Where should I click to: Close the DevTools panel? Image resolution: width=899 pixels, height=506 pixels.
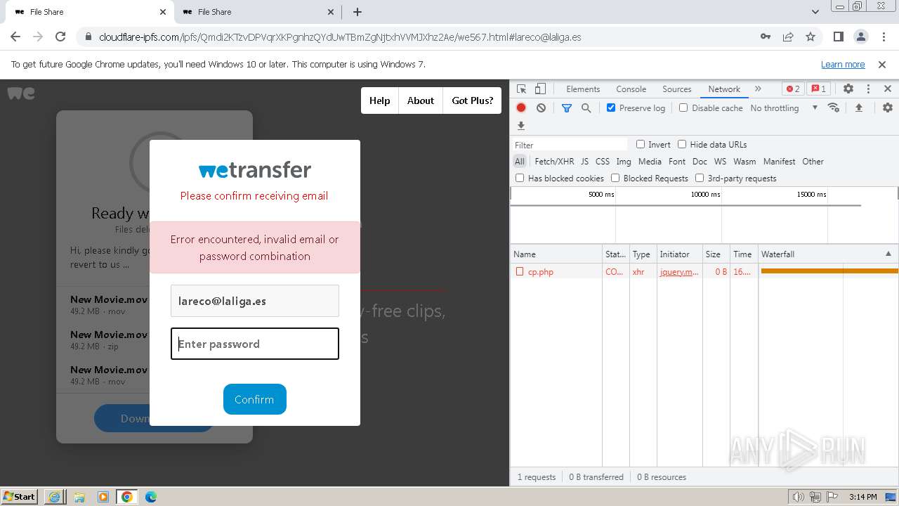point(888,89)
